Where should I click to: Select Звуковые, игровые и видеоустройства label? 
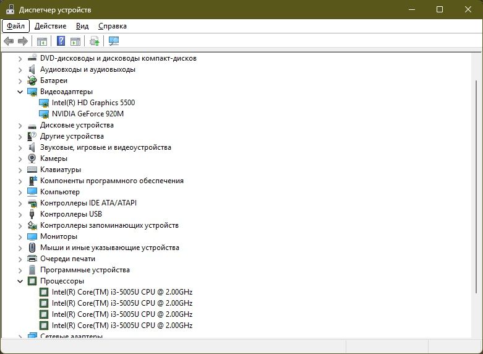click(x=106, y=147)
